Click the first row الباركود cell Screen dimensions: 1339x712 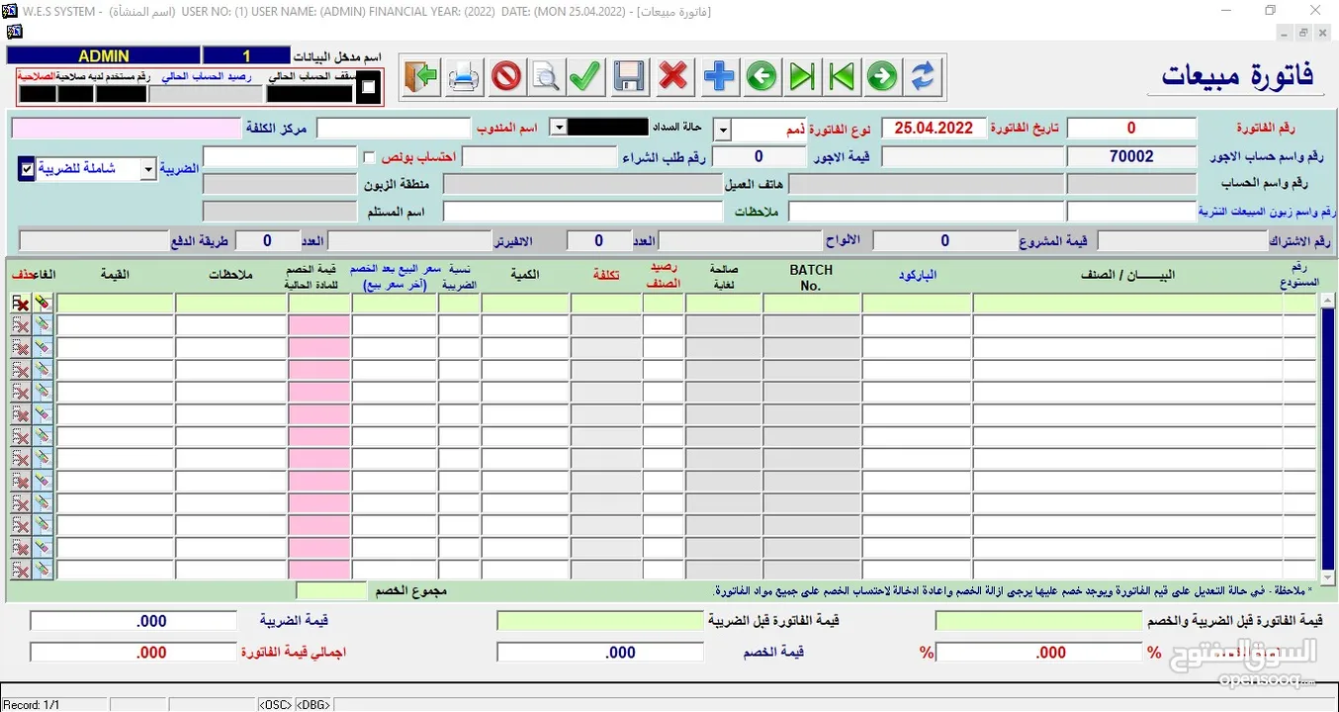pyautogui.click(x=917, y=304)
